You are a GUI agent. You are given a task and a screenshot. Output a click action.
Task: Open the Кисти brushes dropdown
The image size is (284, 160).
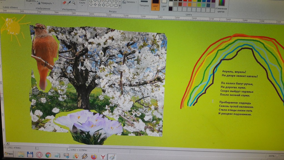pos(82,3)
